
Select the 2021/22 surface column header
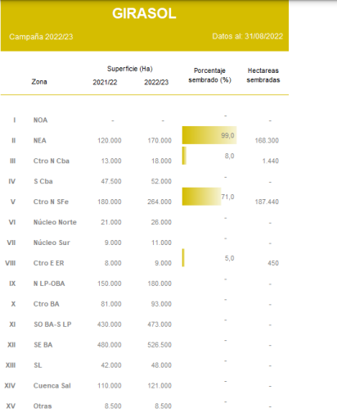coord(105,82)
